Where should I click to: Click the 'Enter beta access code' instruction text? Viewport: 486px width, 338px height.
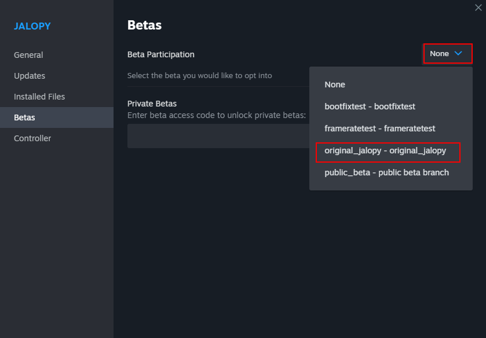pos(216,115)
